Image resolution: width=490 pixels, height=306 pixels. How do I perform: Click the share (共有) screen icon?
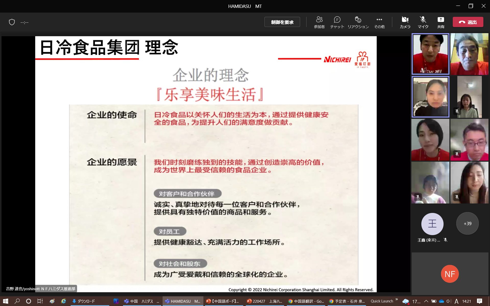click(x=441, y=22)
